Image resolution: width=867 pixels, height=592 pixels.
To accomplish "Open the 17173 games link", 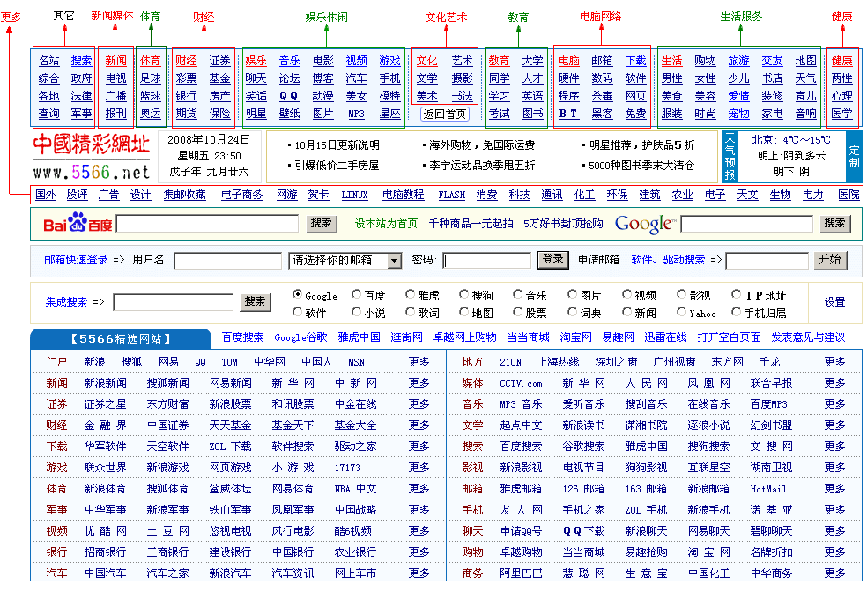I will 347,468.
